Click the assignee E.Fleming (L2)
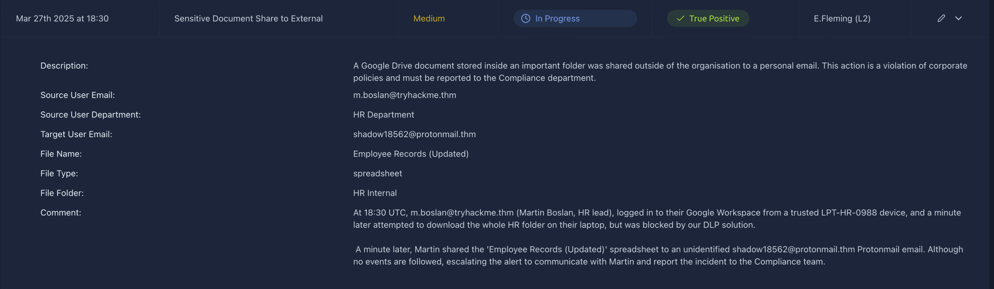 click(x=842, y=19)
